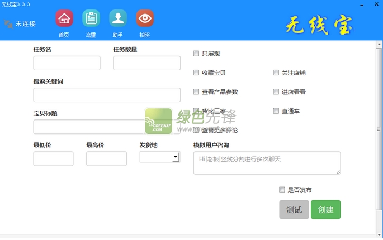This screenshot has width=383, height=240.
Task: Click the 未连接 connection plug icon
Action: click(x=8, y=24)
